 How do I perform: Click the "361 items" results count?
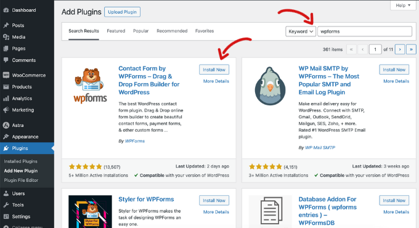coord(332,49)
